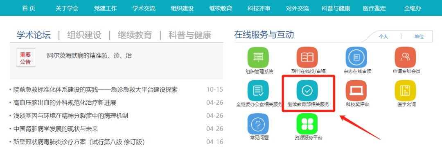Click the 申请专科会员 people icon
The height and width of the screenshot is (150, 442).
tap(405, 57)
